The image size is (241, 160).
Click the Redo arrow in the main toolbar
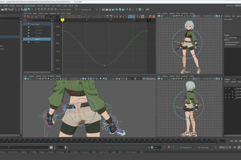(x=13, y=9)
